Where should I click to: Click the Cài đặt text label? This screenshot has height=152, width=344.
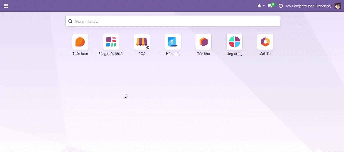pos(265,54)
